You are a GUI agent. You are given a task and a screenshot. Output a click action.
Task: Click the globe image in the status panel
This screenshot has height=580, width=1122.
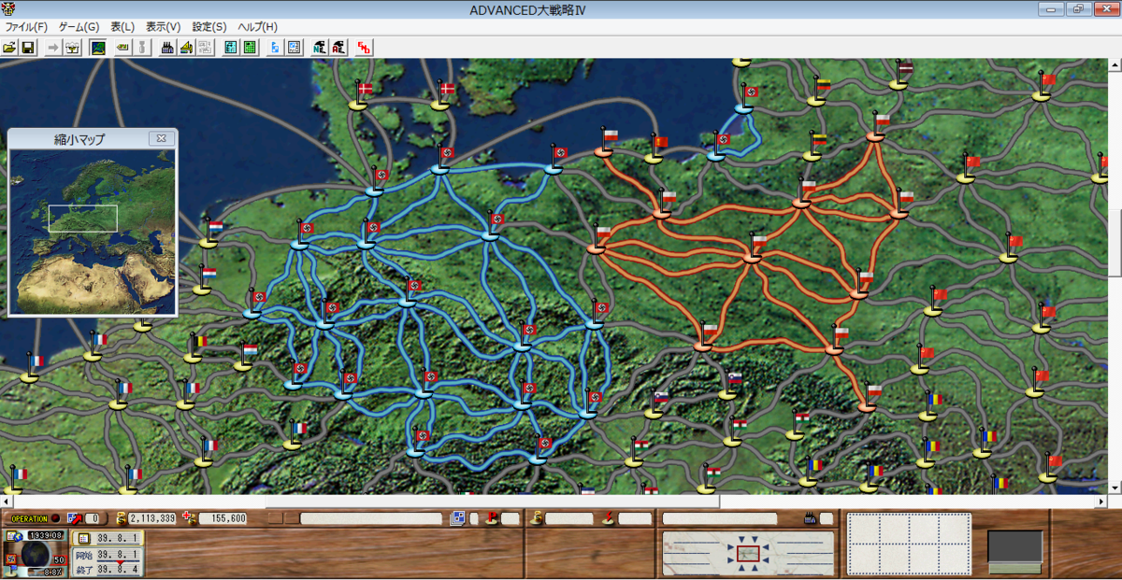[x=35, y=553]
